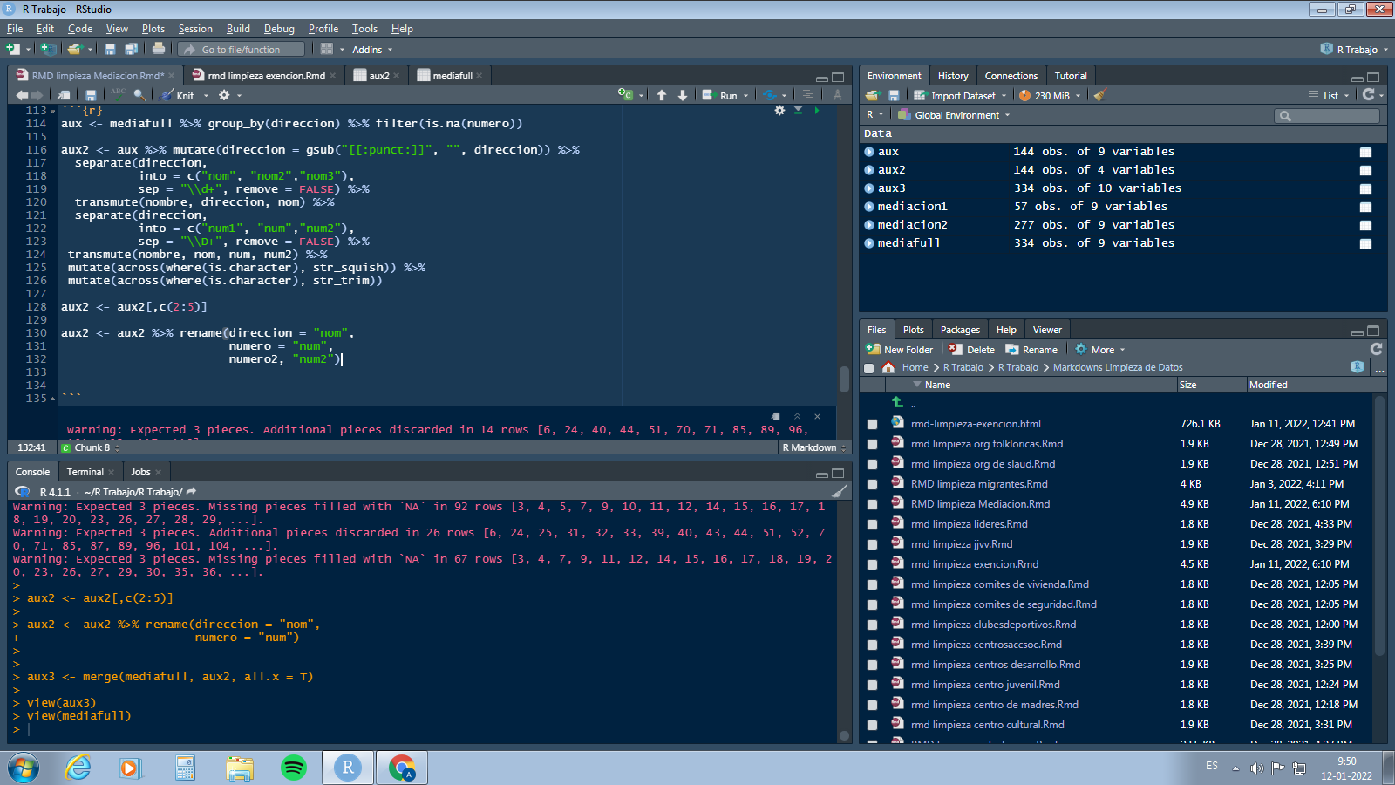The image size is (1395, 785).
Task: Open the List view dropdown in Environment
Action: click(x=1329, y=96)
